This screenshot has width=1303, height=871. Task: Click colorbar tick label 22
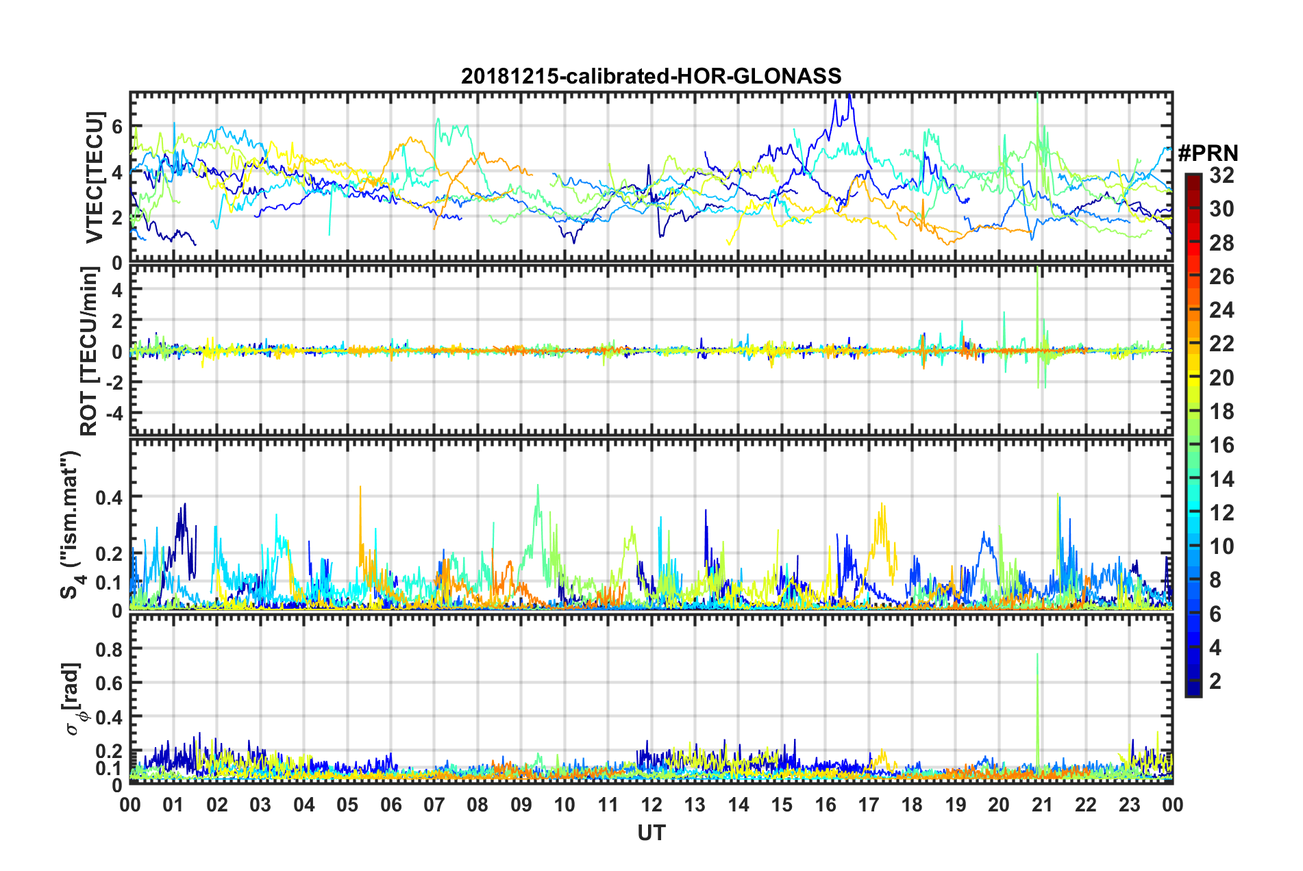click(x=1221, y=344)
